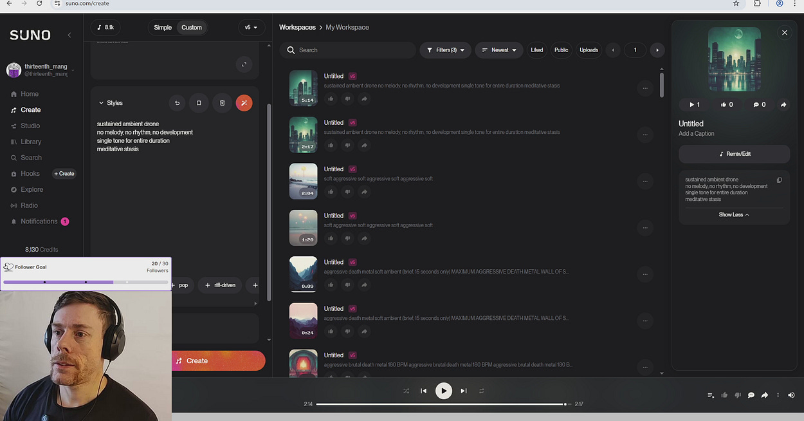The width and height of the screenshot is (804, 421).
Task: Open the Workspaces breadcrumb
Action: (297, 28)
